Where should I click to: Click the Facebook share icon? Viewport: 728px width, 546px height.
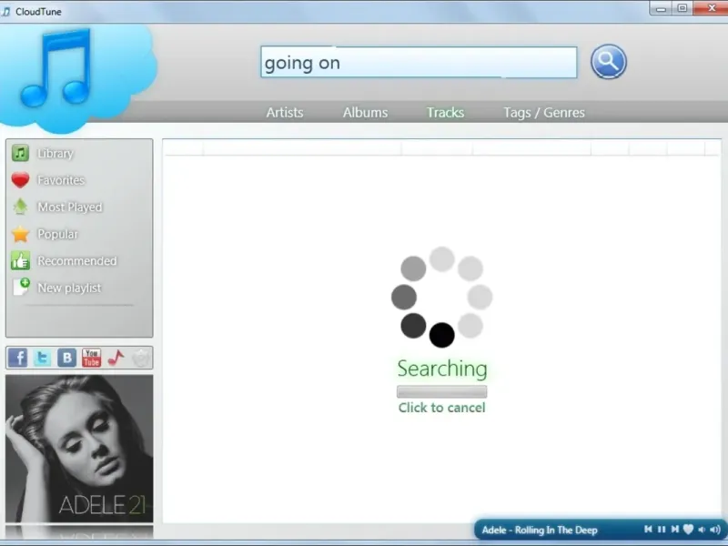coord(17,358)
